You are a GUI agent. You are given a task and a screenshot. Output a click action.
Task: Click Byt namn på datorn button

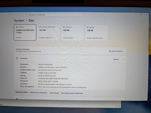tap(116, 51)
